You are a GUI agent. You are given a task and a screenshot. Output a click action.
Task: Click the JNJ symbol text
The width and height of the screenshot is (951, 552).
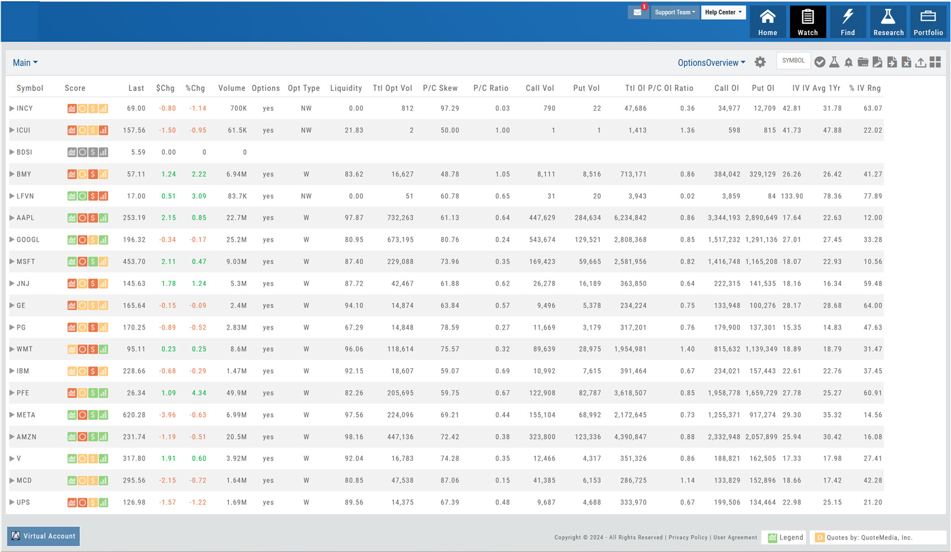tap(23, 284)
